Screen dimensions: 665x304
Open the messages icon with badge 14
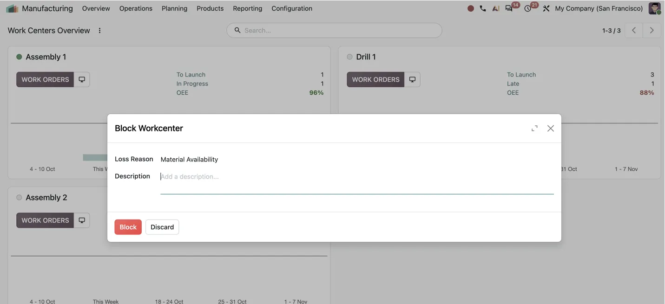[x=509, y=8]
